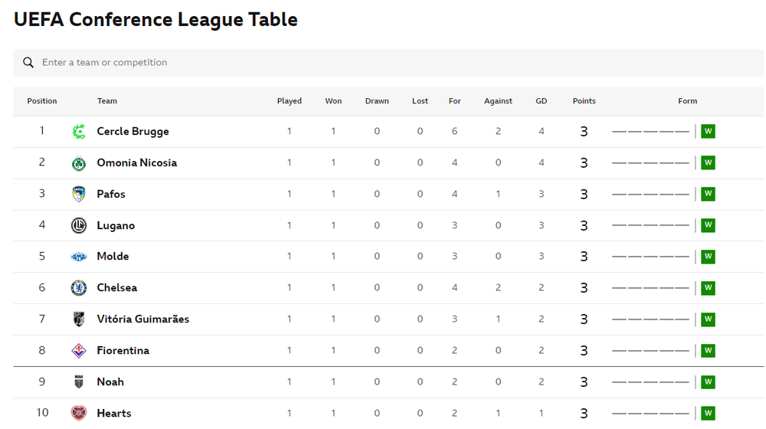Click the Lugano club crest
This screenshot has width=766, height=429.
pyautogui.click(x=79, y=225)
